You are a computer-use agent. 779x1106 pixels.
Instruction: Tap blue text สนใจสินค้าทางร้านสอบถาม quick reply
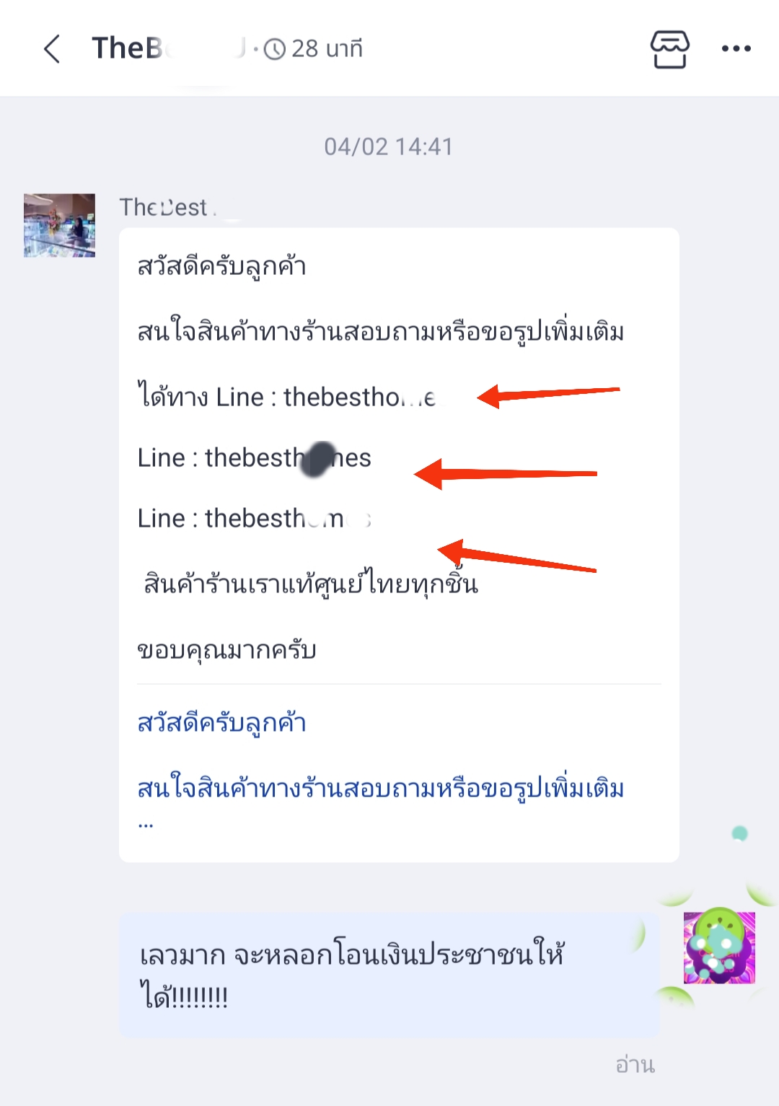click(380, 787)
